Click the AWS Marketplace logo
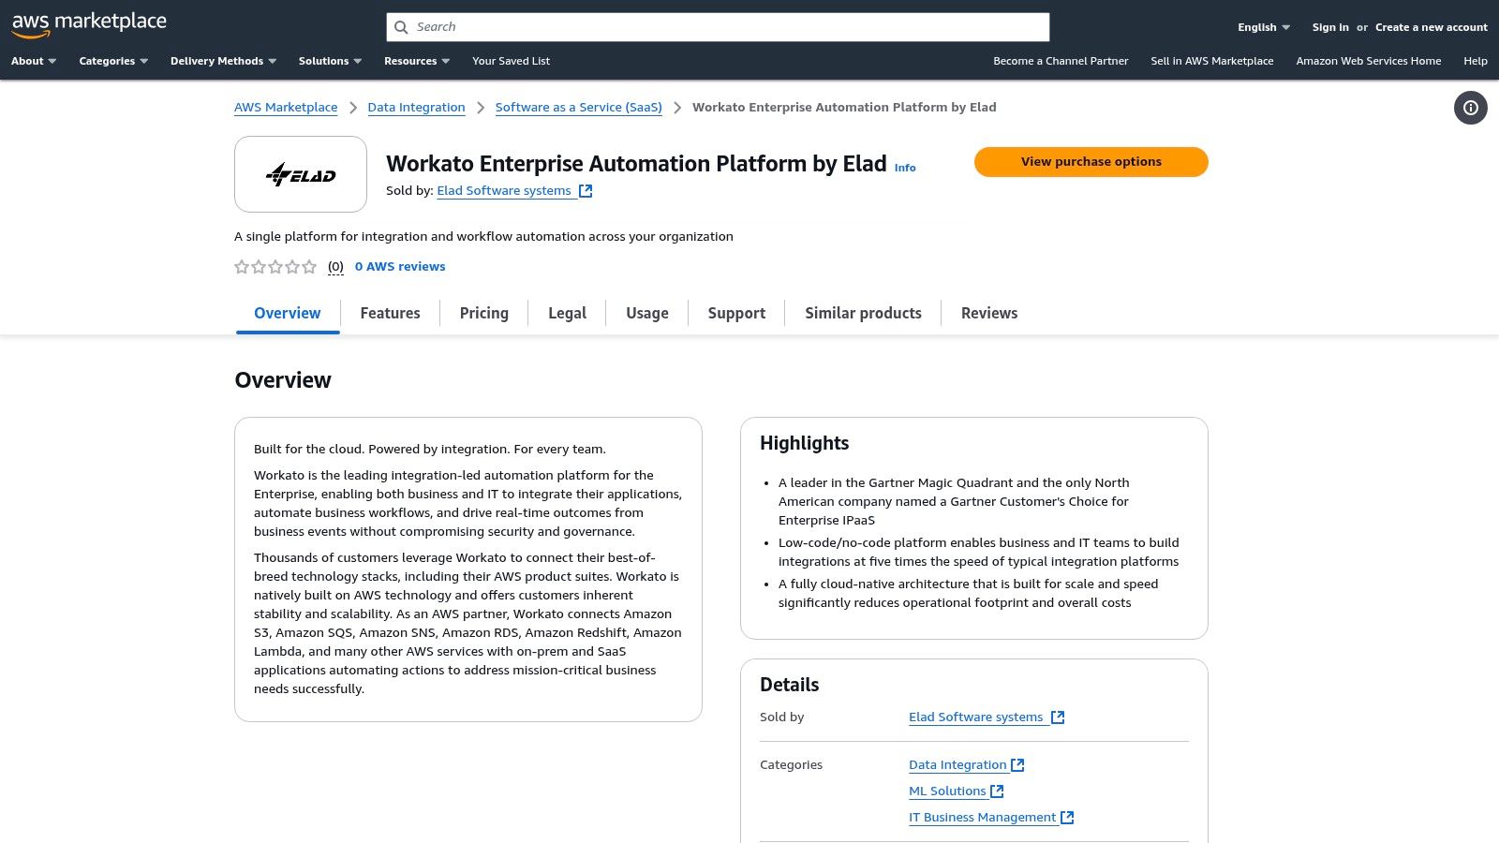This screenshot has height=843, width=1499. coord(89,22)
